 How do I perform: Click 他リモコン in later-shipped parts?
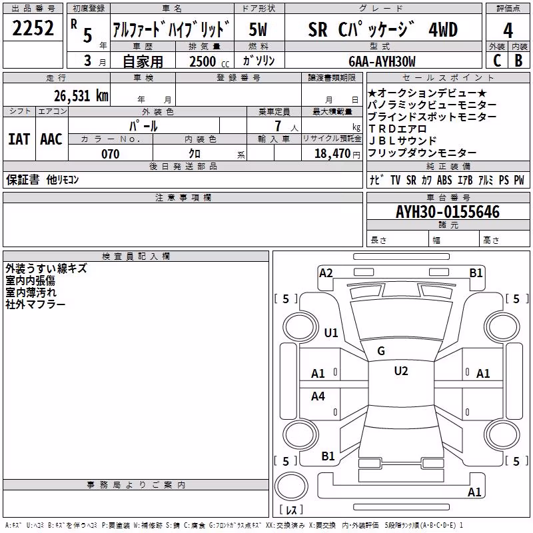pyautogui.click(x=63, y=179)
